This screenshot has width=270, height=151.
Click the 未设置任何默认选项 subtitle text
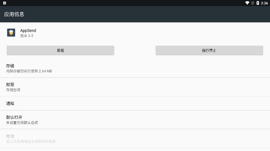[x=22, y=123]
